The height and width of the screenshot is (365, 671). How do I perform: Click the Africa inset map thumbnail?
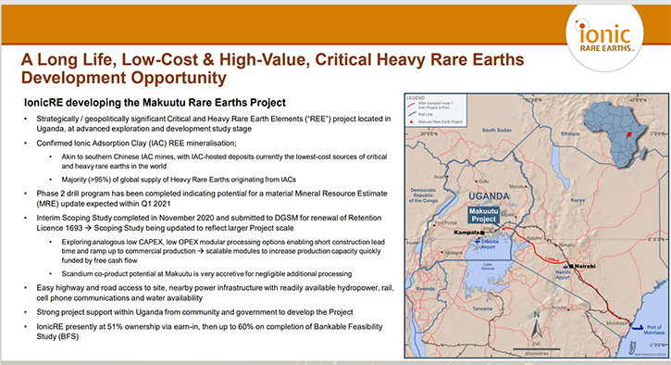pyautogui.click(x=615, y=133)
